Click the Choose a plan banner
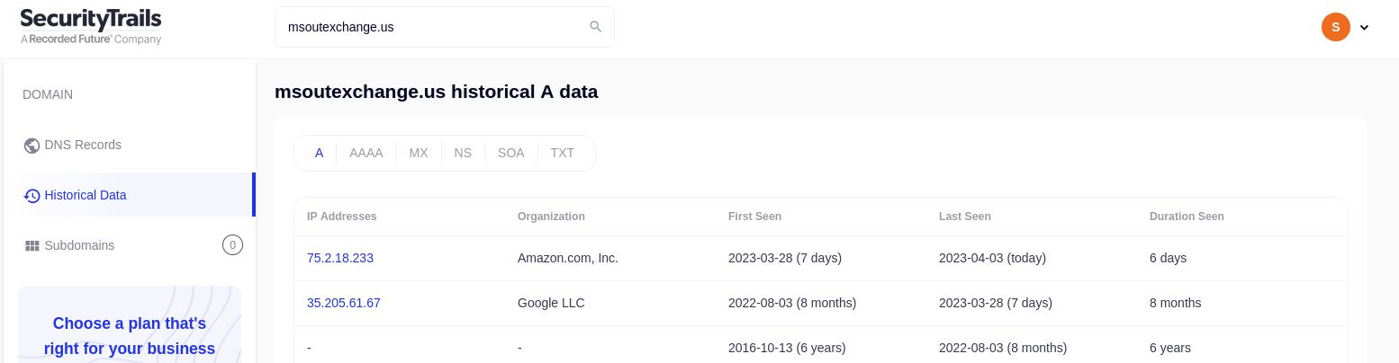The image size is (1399, 363). point(130,324)
